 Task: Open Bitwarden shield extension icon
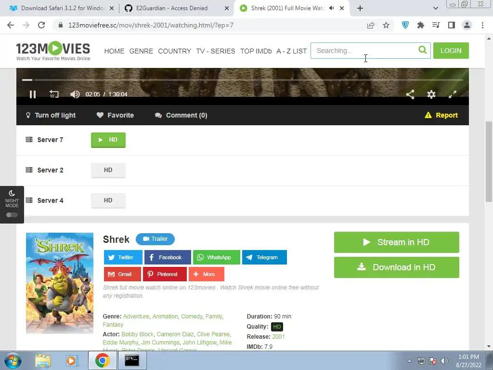(405, 25)
